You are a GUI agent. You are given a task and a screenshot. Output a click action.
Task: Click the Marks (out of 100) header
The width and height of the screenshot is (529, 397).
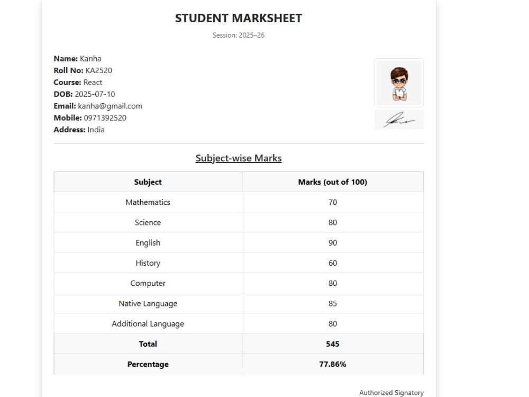coord(333,182)
